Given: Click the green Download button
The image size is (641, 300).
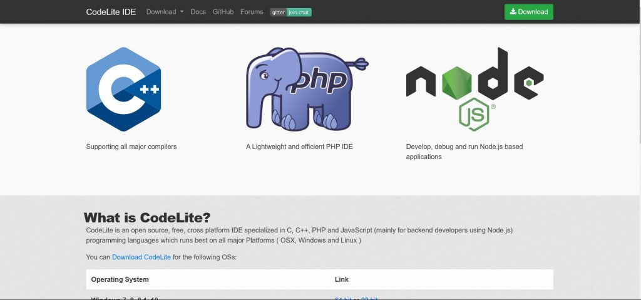Looking at the screenshot, I should 528,12.
